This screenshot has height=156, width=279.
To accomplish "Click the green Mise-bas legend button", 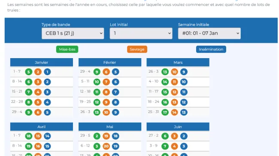I will [x=67, y=49].
